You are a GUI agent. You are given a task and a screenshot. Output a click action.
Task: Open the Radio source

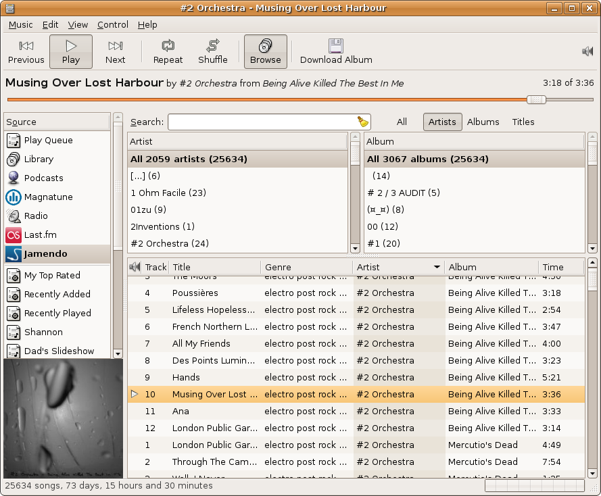[x=57, y=216]
